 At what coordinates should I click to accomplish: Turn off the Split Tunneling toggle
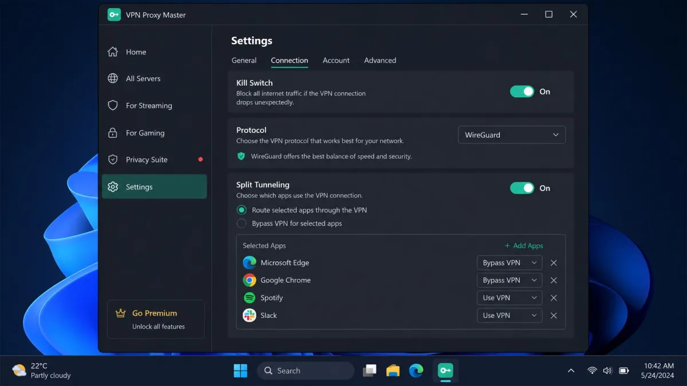522,188
